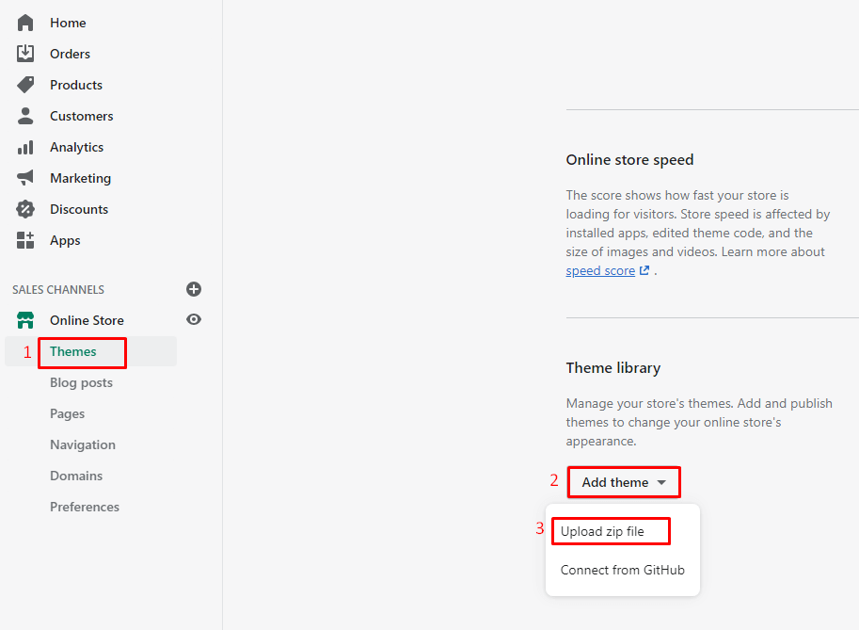
Task: Select Connect from GitHub option
Action: click(x=622, y=570)
